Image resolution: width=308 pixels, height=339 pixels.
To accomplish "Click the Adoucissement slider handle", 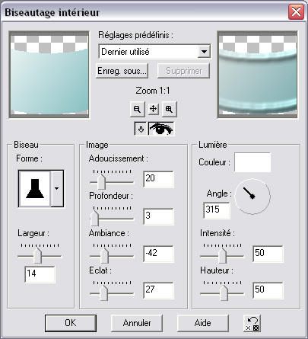I will (101, 181).
